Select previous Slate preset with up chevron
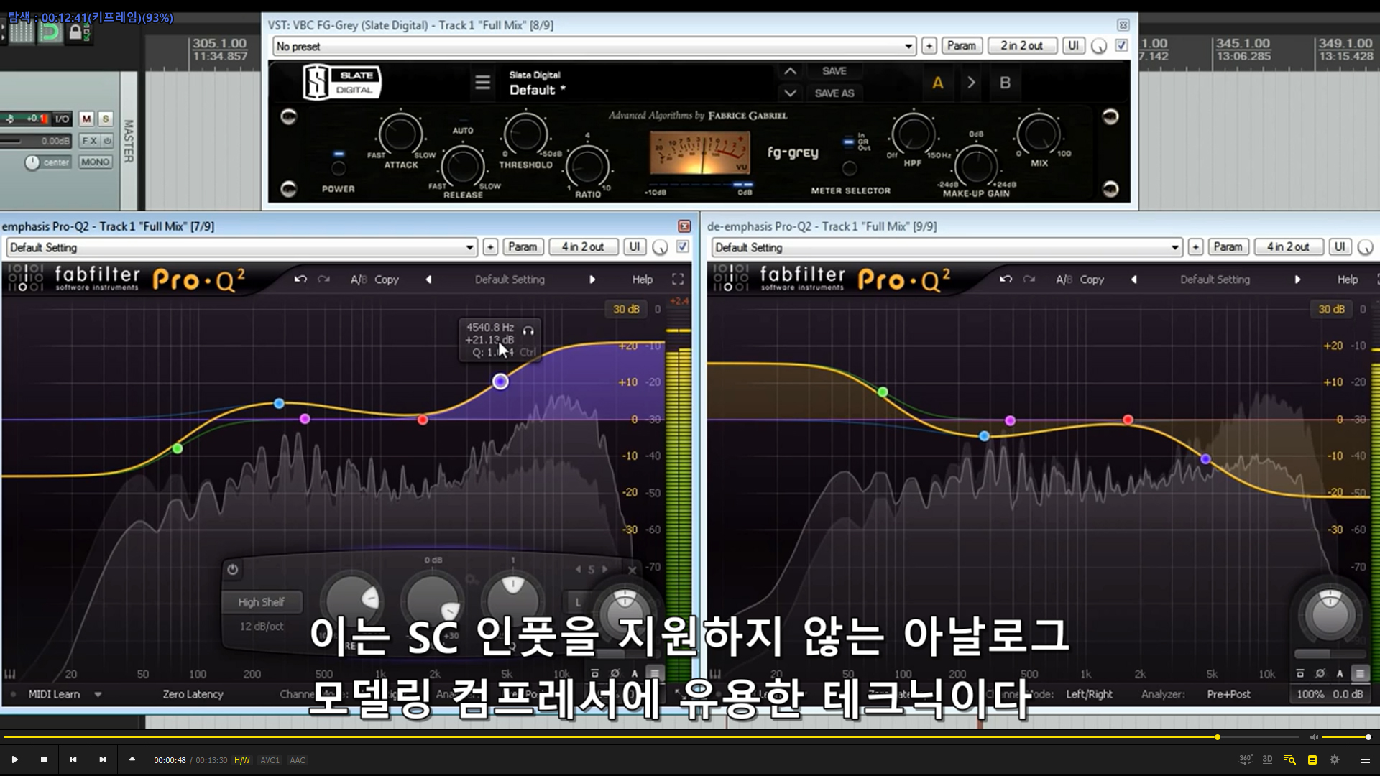Screen dimensions: 1380x776 (x=790, y=71)
